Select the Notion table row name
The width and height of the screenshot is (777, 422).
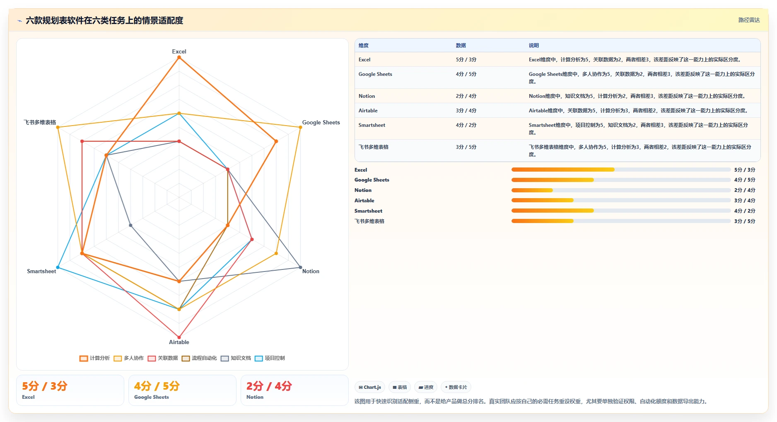point(367,96)
